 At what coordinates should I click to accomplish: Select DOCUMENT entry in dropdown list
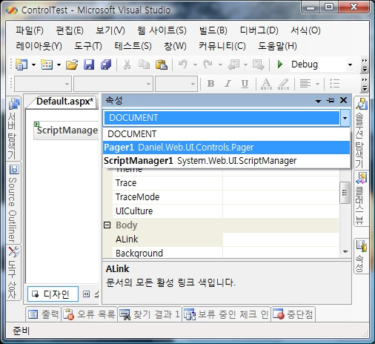tap(226, 134)
